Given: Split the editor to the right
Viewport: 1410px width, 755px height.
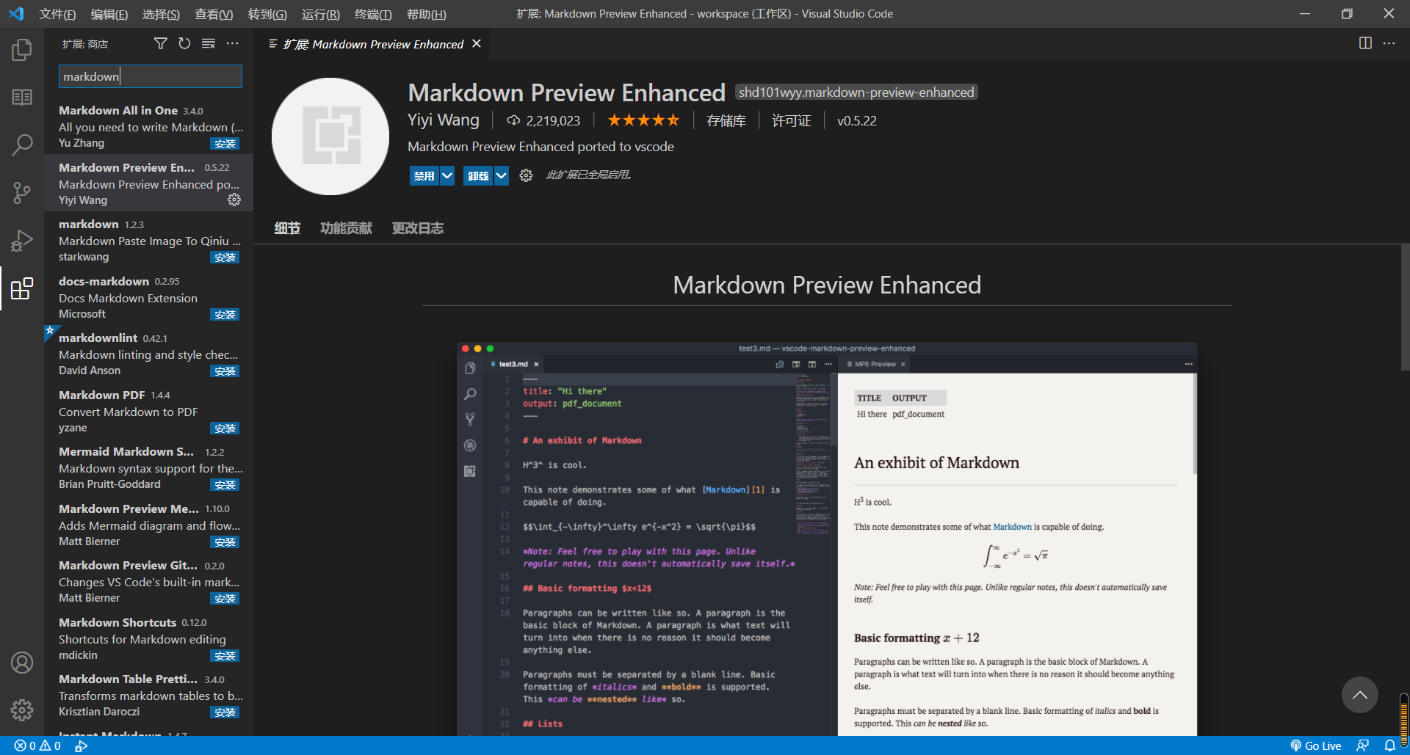Looking at the screenshot, I should pyautogui.click(x=1365, y=43).
